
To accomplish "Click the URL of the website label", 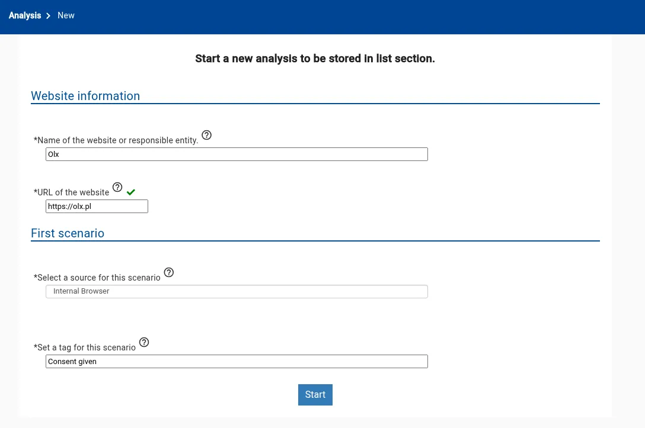I will pos(72,192).
